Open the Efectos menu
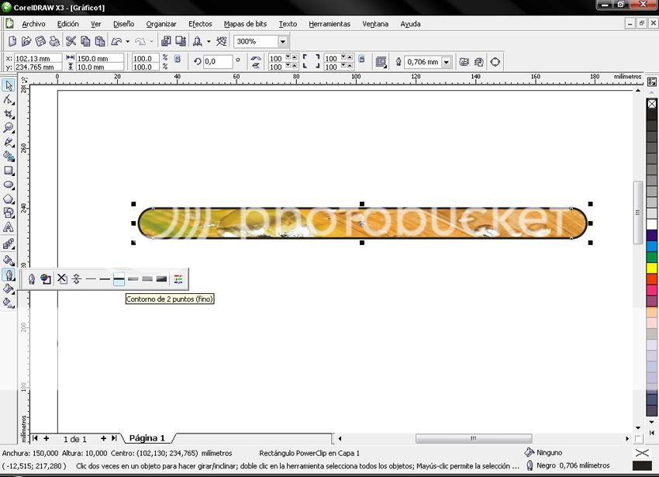 click(200, 24)
